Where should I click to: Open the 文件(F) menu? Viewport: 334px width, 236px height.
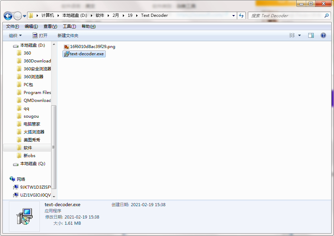tap(12, 26)
